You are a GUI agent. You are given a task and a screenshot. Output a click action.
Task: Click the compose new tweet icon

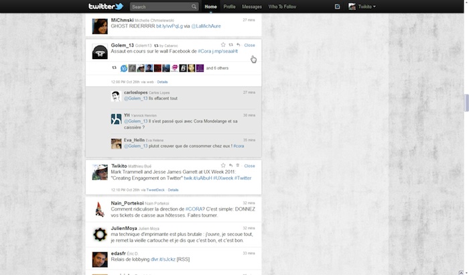coord(337,7)
